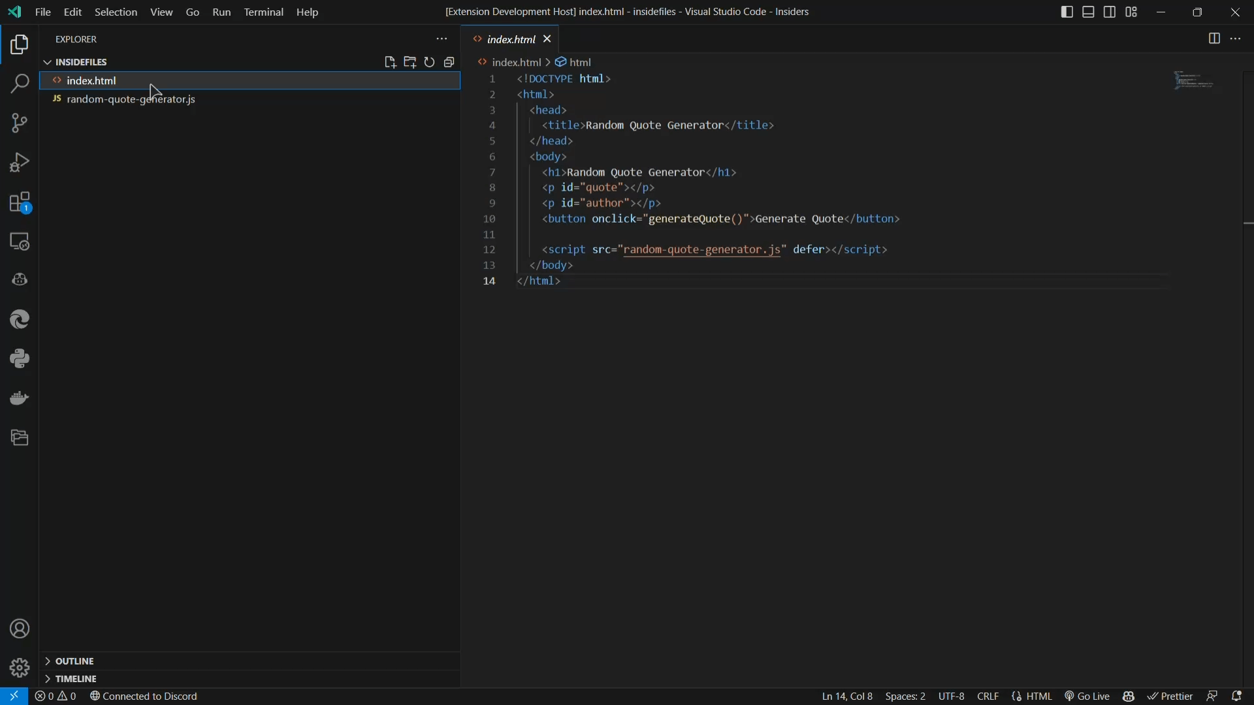1254x705 pixels.
Task: Change end of line sequence CRLF
Action: click(x=988, y=697)
